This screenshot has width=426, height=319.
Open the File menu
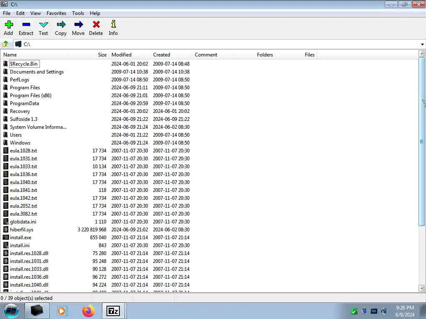tap(7, 13)
